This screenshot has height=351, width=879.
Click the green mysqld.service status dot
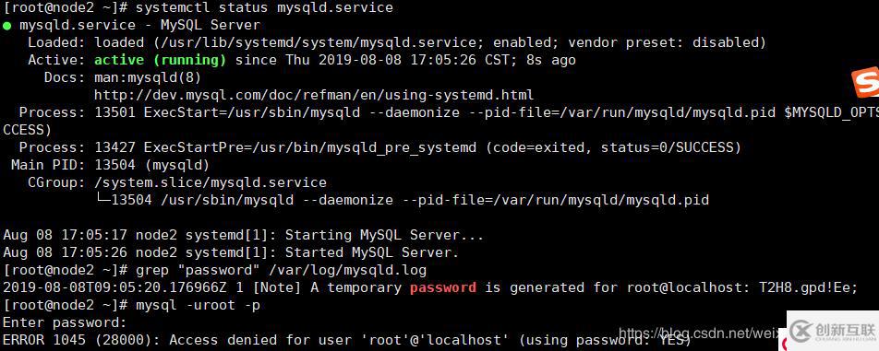click(x=6, y=25)
